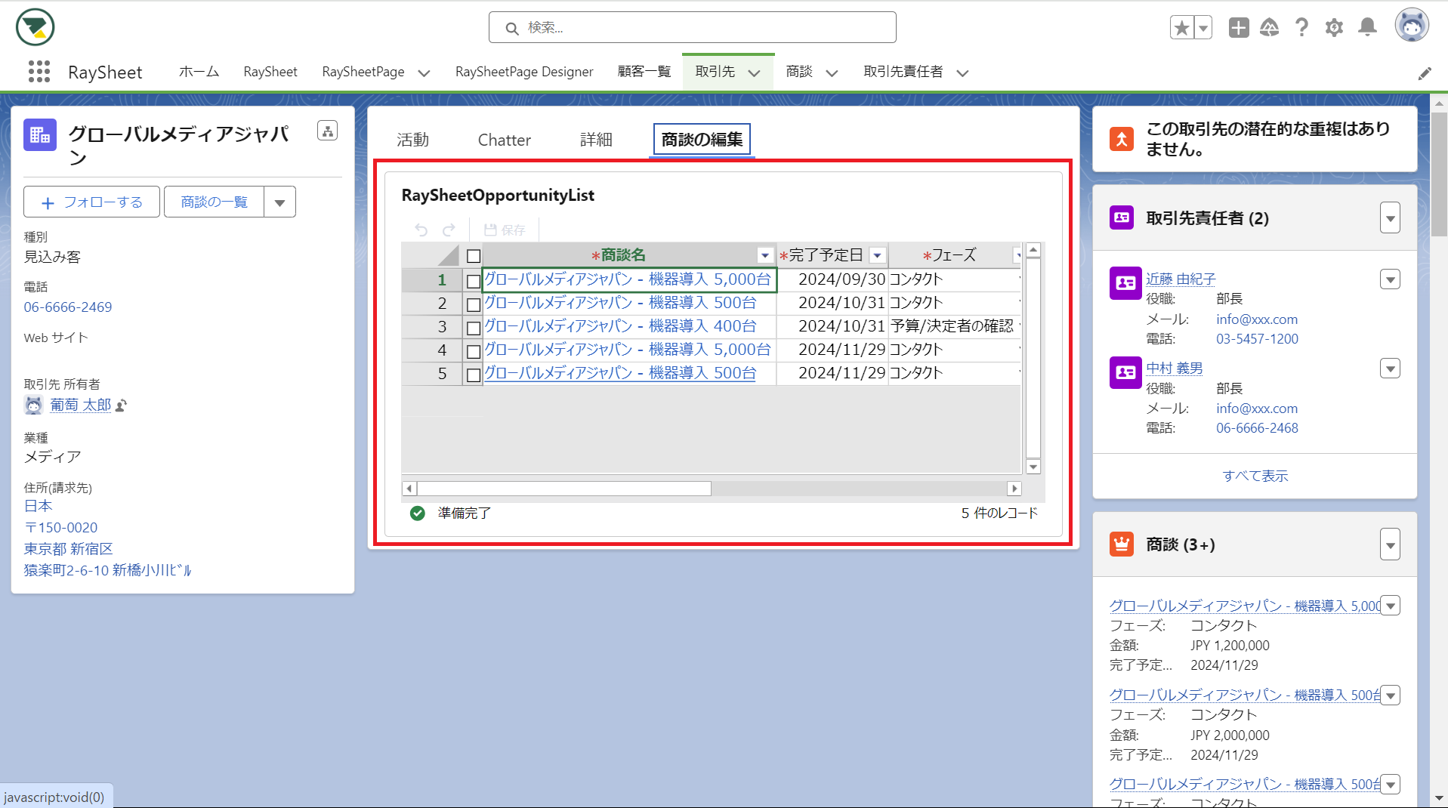Open the 取引先責任者 (2) list actions dropdown
This screenshot has height=808, width=1448.
pos(1390,218)
